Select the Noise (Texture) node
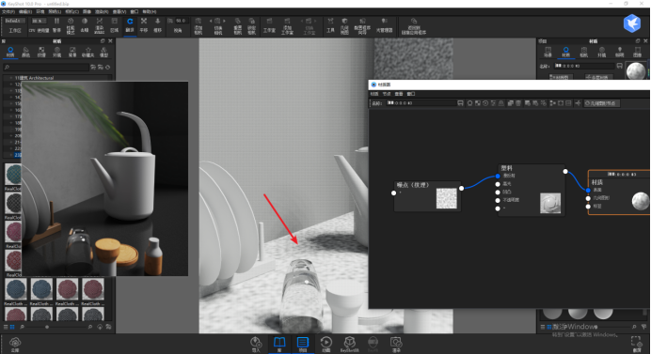The width and height of the screenshot is (651, 354). pyautogui.click(x=428, y=196)
